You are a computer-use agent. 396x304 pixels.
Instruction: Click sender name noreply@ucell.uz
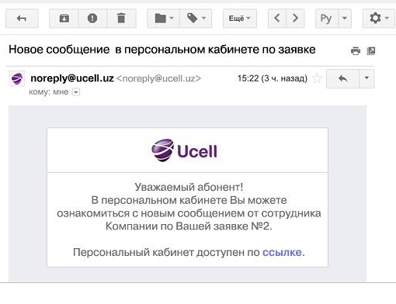[72, 78]
